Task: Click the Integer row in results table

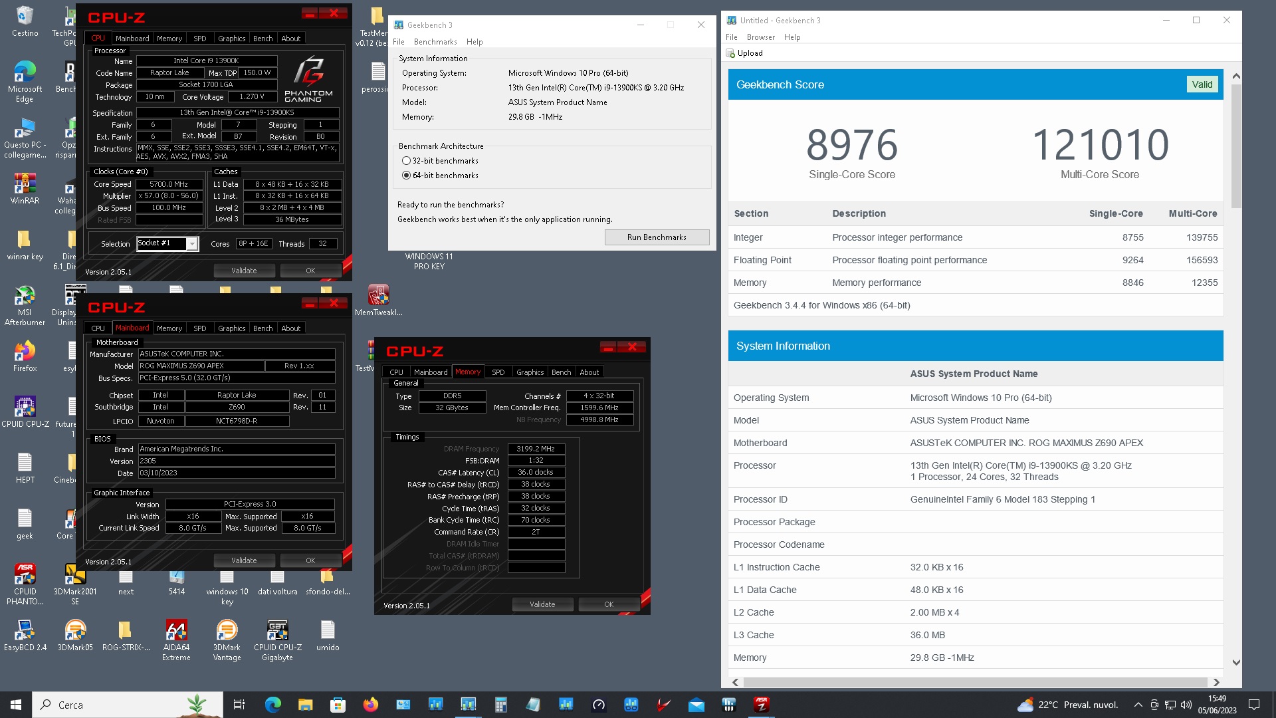Action: [976, 237]
